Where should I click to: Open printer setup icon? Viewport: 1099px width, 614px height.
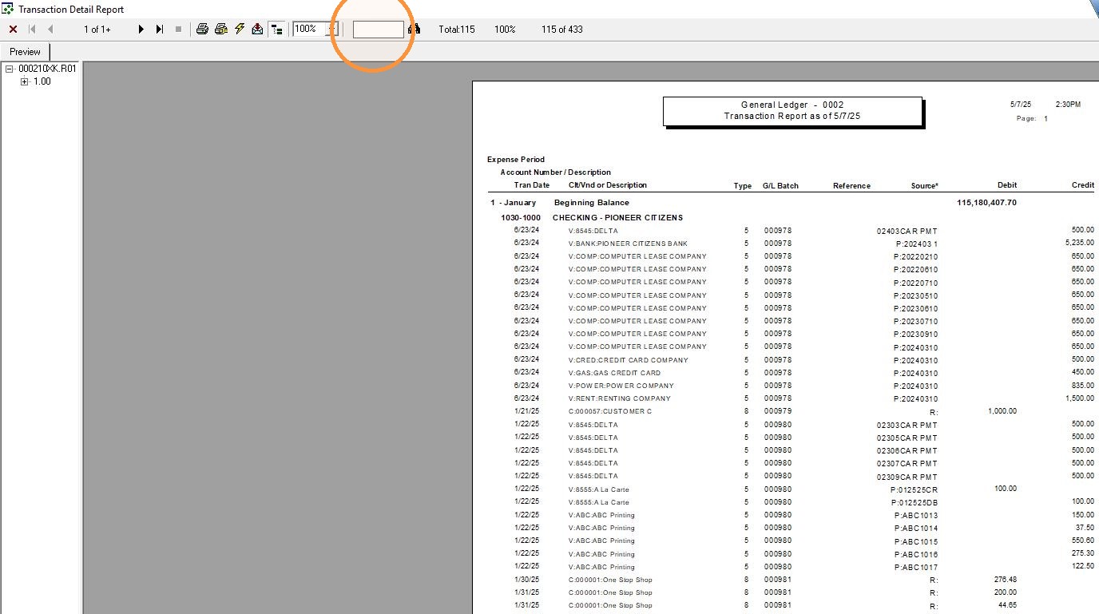click(221, 30)
